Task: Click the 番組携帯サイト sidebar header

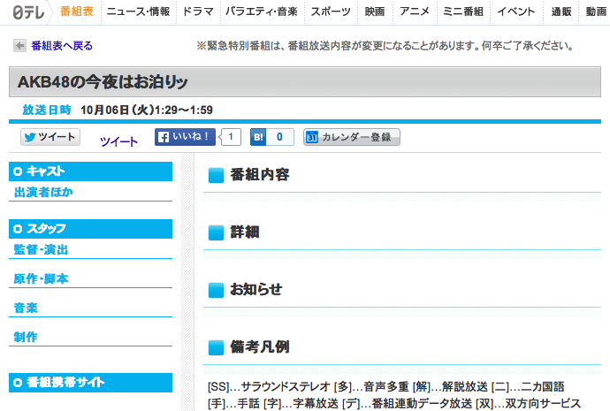Action: [91, 383]
